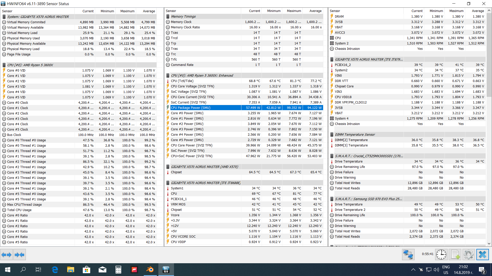Open the notification center icon

pos(482,270)
